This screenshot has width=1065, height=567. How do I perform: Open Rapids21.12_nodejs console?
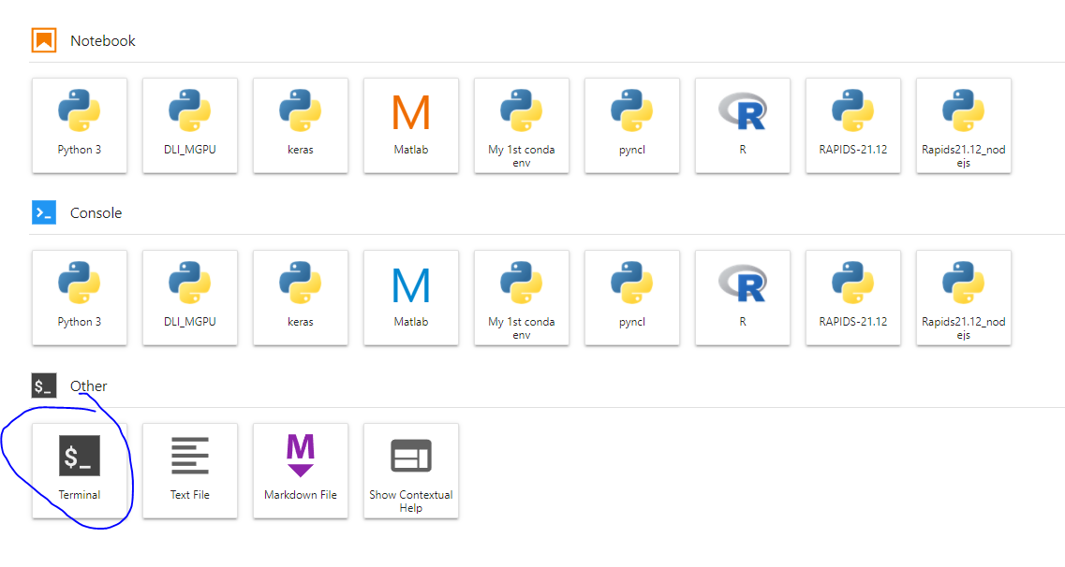tap(963, 298)
